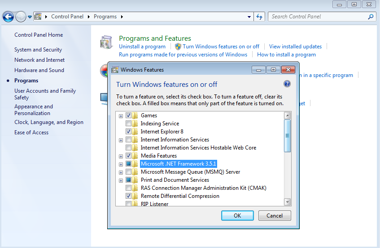Click Uninstall a program link
This screenshot has height=248, width=380.
pyautogui.click(x=142, y=47)
